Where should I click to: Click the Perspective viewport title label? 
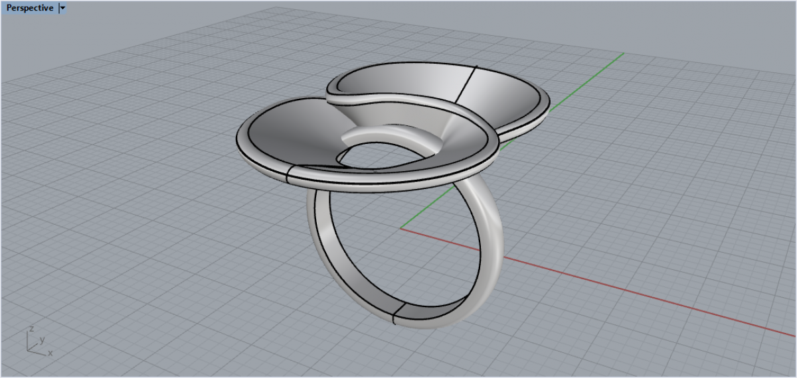tap(29, 8)
